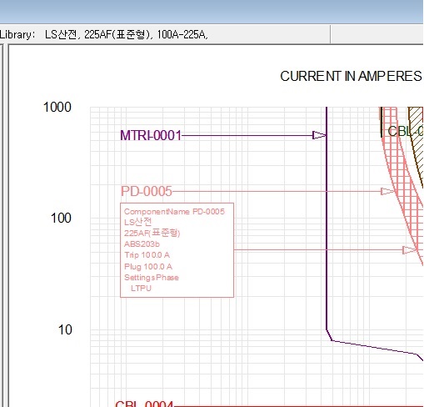Select the PD-0005 curve label
This screenshot has height=407, width=424.
(x=147, y=191)
